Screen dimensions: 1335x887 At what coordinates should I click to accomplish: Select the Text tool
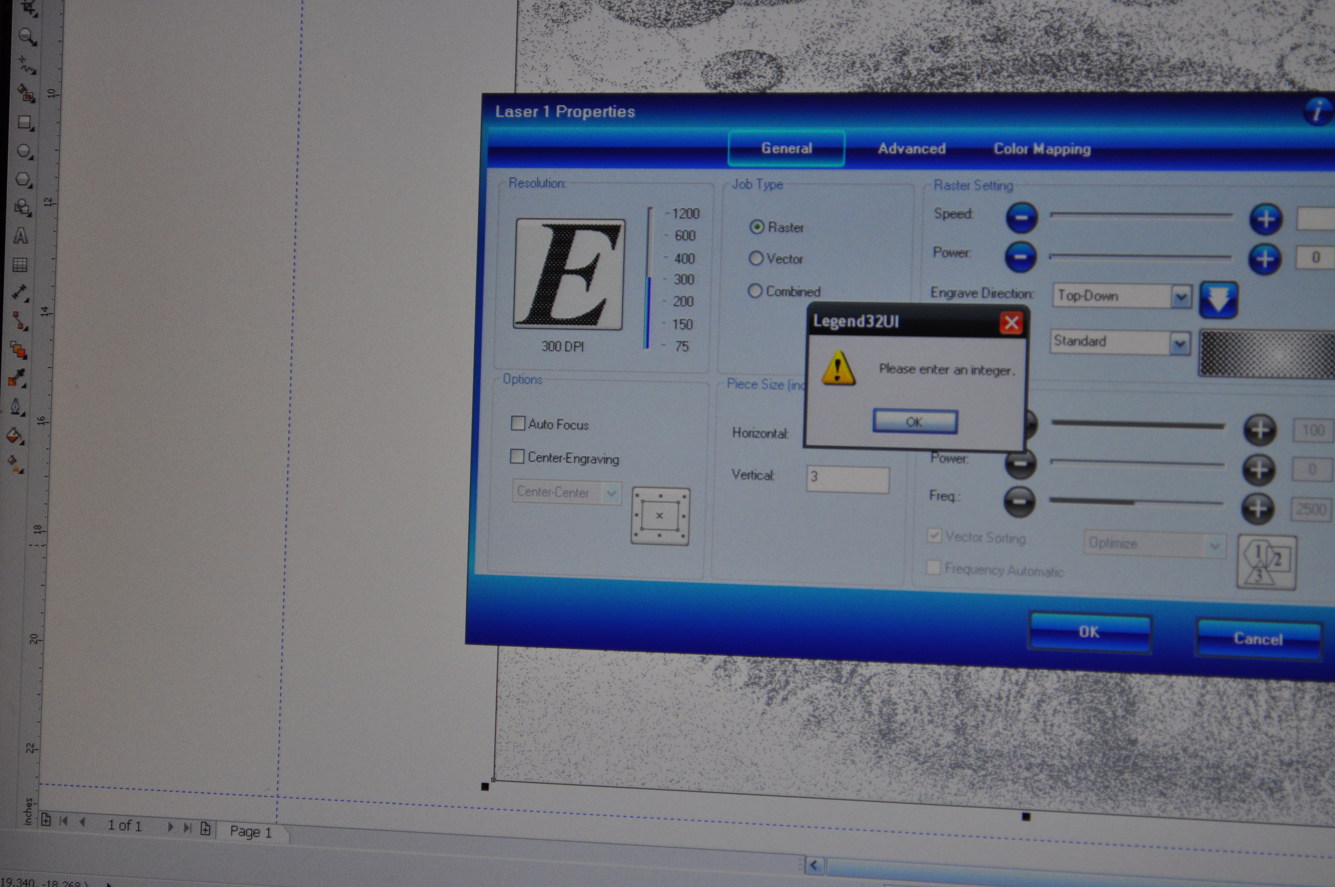(x=21, y=236)
